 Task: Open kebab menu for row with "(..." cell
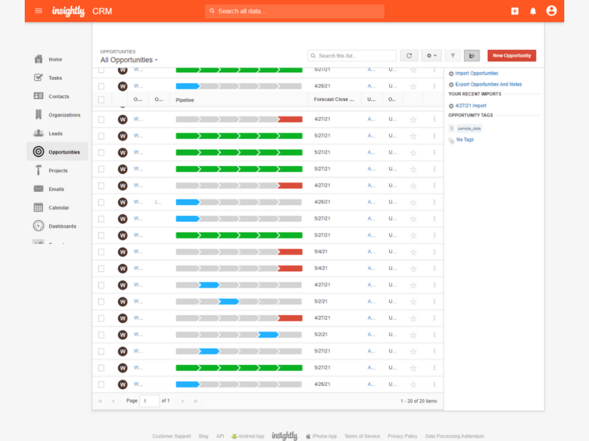point(434,202)
